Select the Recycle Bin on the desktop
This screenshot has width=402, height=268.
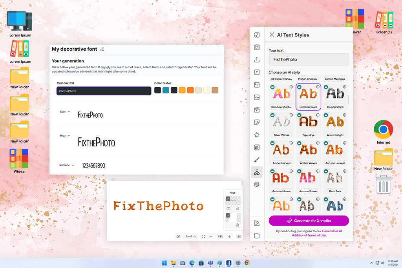pos(384,184)
